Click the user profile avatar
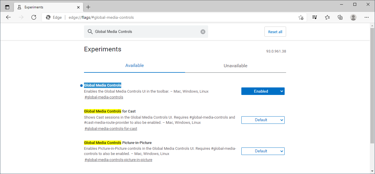Image resolution: width=375 pixels, height=174 pixels. pos(353,17)
